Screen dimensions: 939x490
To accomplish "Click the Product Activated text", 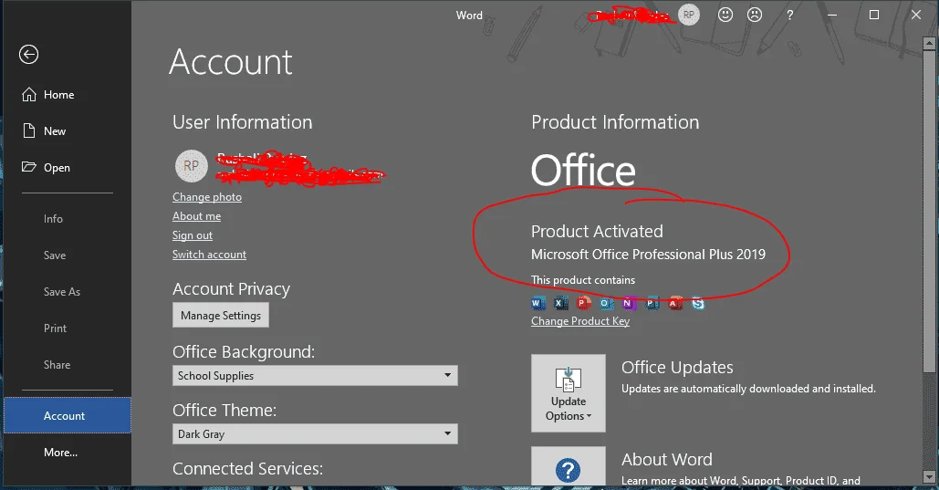I will [x=597, y=231].
